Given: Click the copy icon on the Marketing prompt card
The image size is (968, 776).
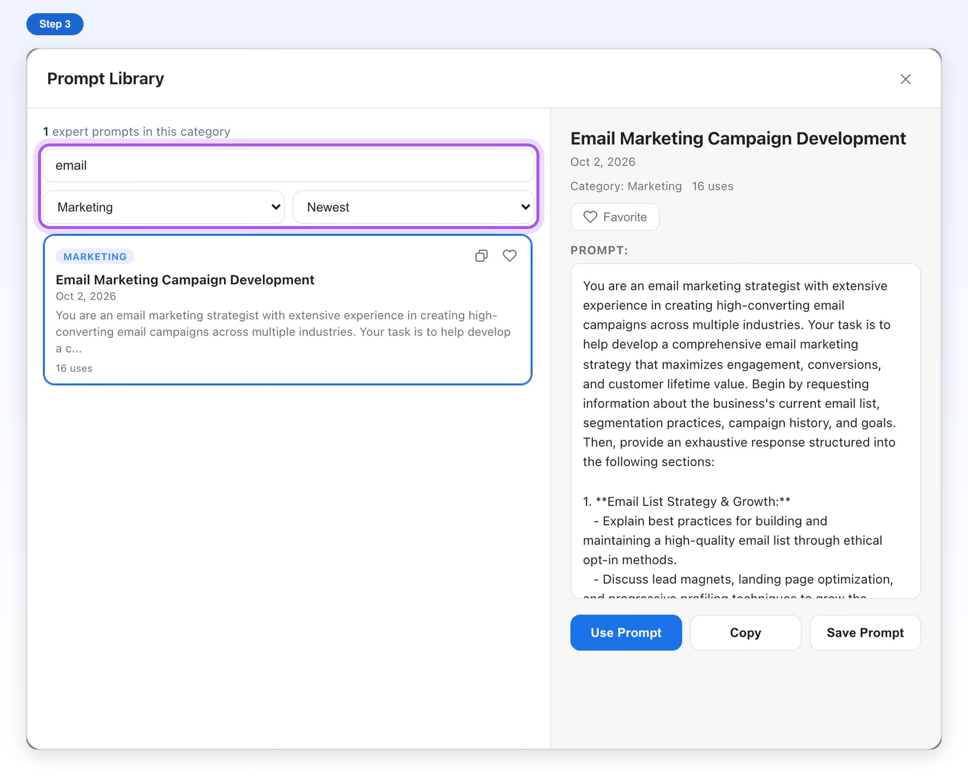Looking at the screenshot, I should tap(481, 256).
